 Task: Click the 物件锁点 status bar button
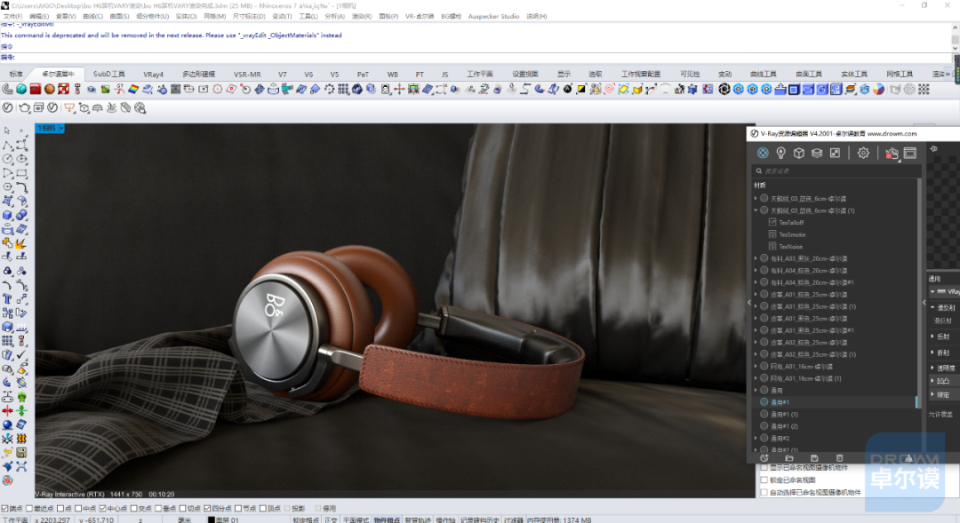click(x=387, y=520)
